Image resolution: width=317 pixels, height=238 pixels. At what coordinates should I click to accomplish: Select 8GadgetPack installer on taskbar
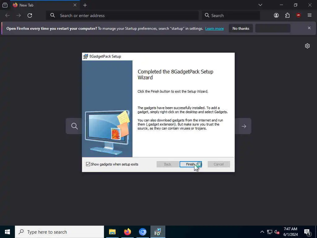[158, 232]
